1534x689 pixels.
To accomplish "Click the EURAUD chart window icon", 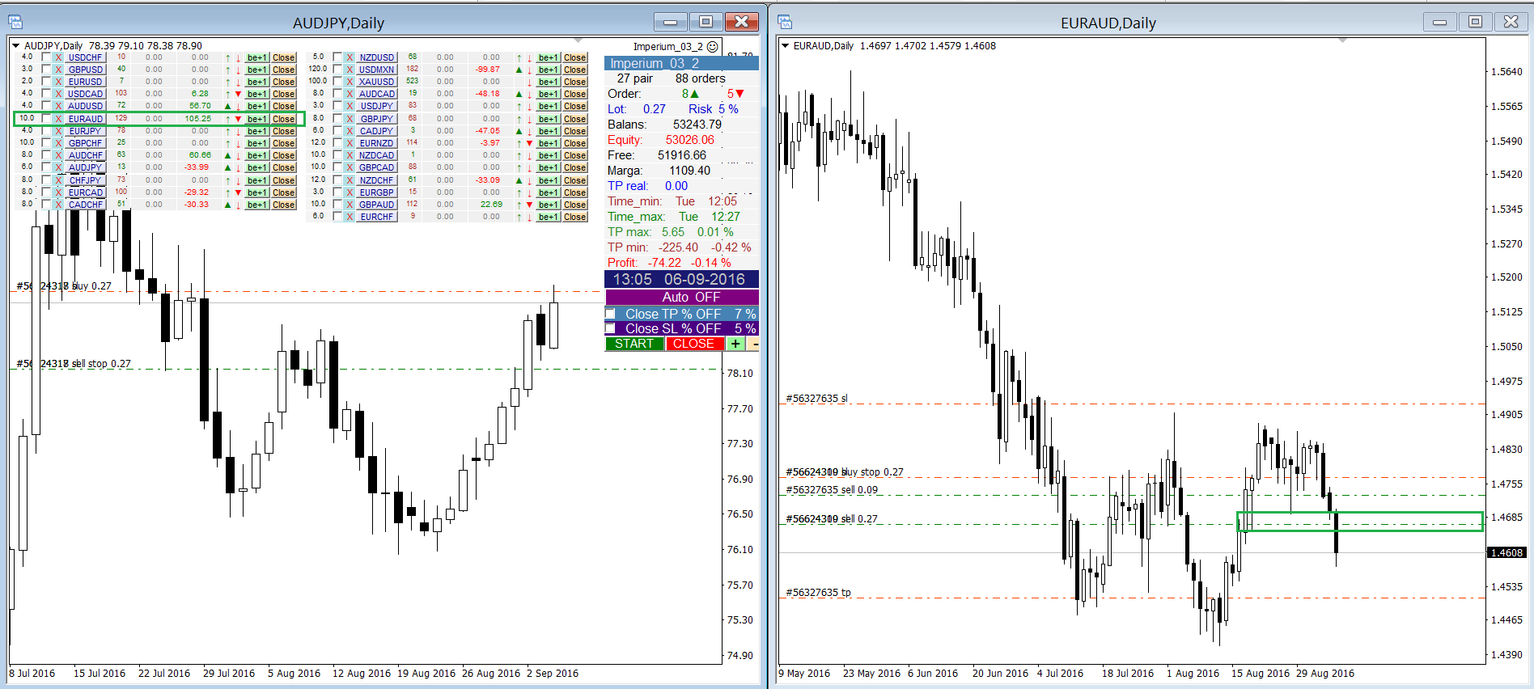I will [x=784, y=22].
